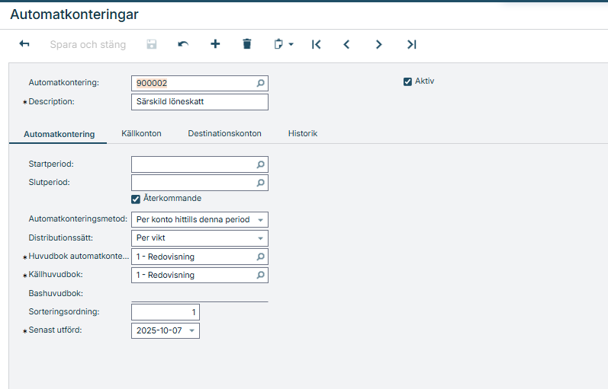The width and height of the screenshot is (608, 389).
Task: Open lookup for Automatkontering field
Action: [x=260, y=84]
